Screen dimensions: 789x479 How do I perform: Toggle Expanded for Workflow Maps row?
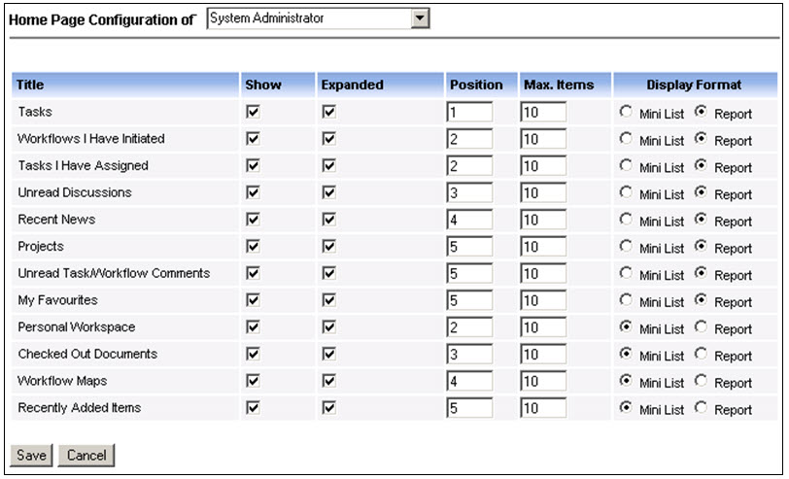coord(329,381)
